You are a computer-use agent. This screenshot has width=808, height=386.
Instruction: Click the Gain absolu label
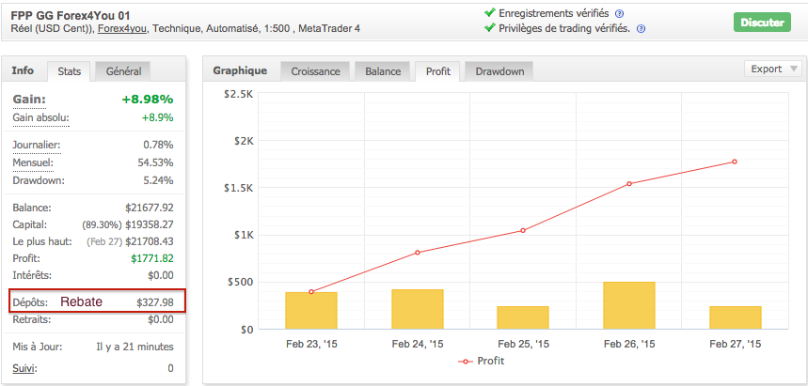coord(40,118)
